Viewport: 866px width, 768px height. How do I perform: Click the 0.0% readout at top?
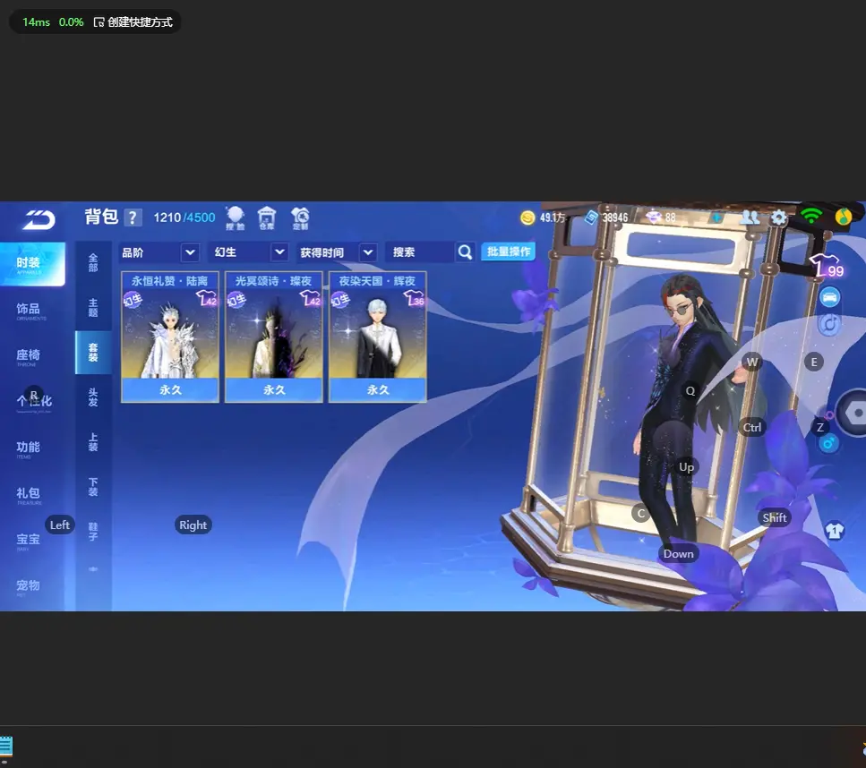click(x=72, y=22)
